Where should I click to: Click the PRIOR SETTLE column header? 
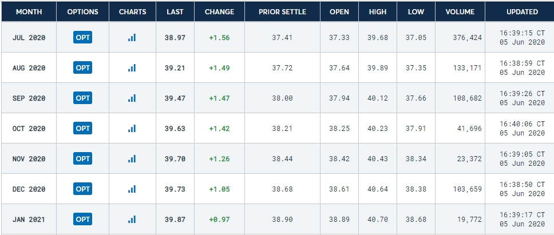pos(282,11)
